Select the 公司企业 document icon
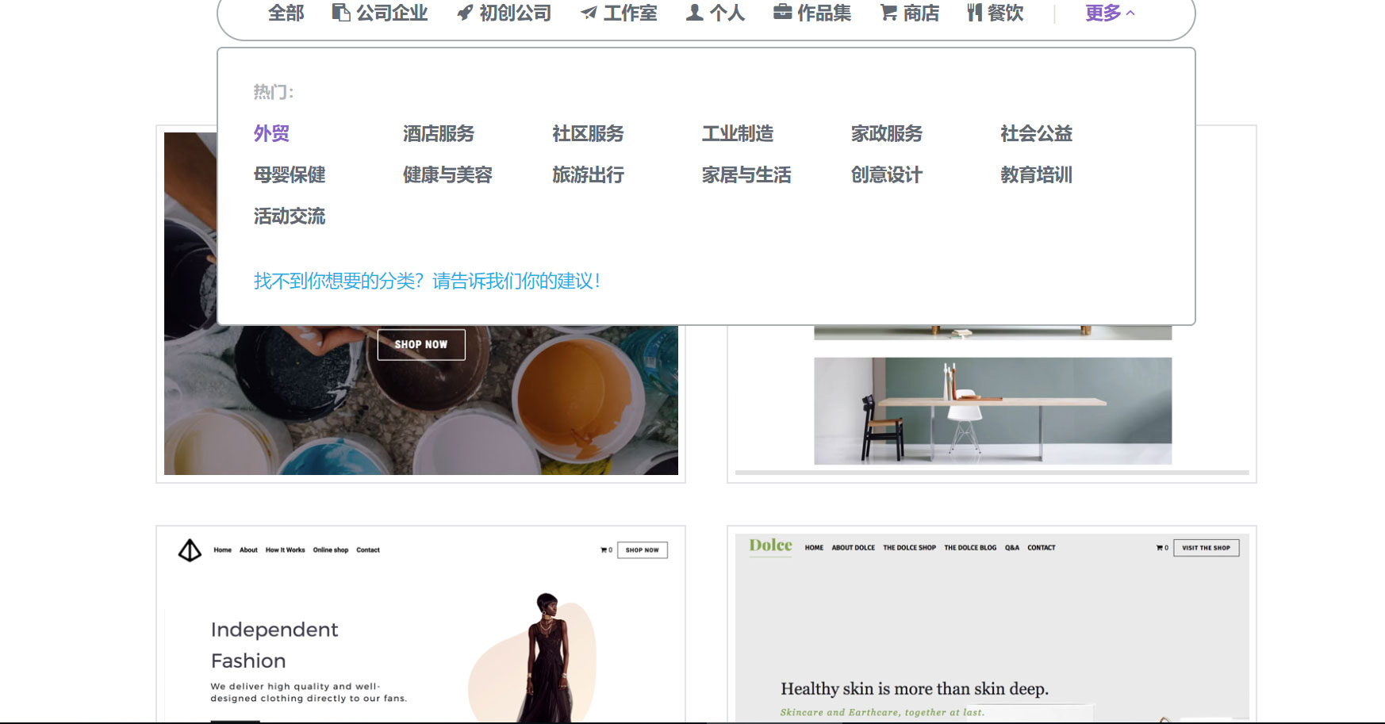Viewport: 1385px width, 724px height. click(x=340, y=13)
